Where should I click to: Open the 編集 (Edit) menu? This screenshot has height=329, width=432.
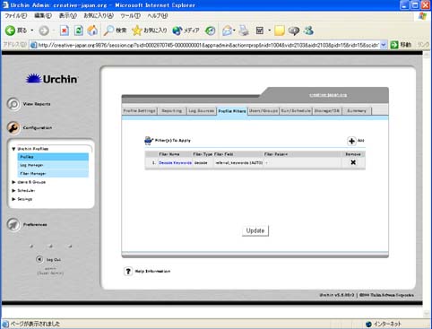click(x=43, y=15)
